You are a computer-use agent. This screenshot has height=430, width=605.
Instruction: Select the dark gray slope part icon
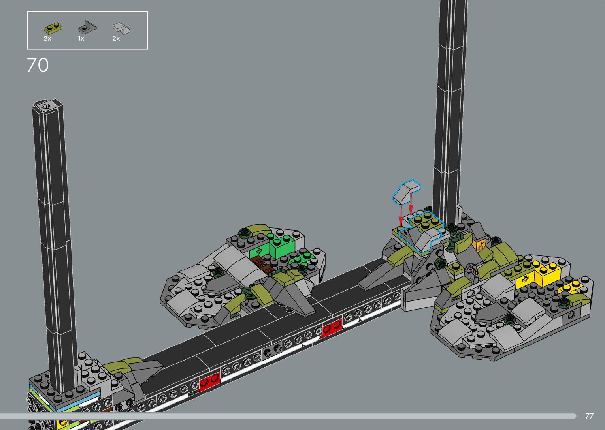(x=87, y=28)
